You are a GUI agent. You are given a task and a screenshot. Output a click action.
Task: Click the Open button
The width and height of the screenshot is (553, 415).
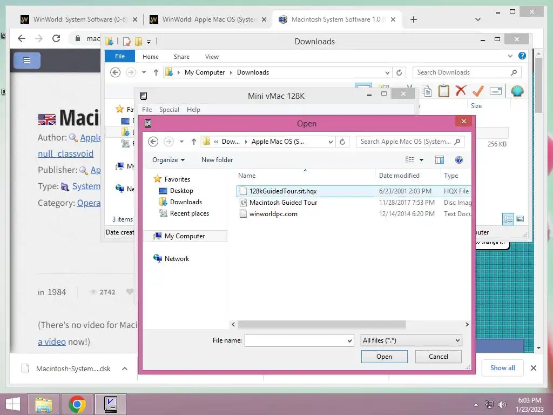click(384, 357)
